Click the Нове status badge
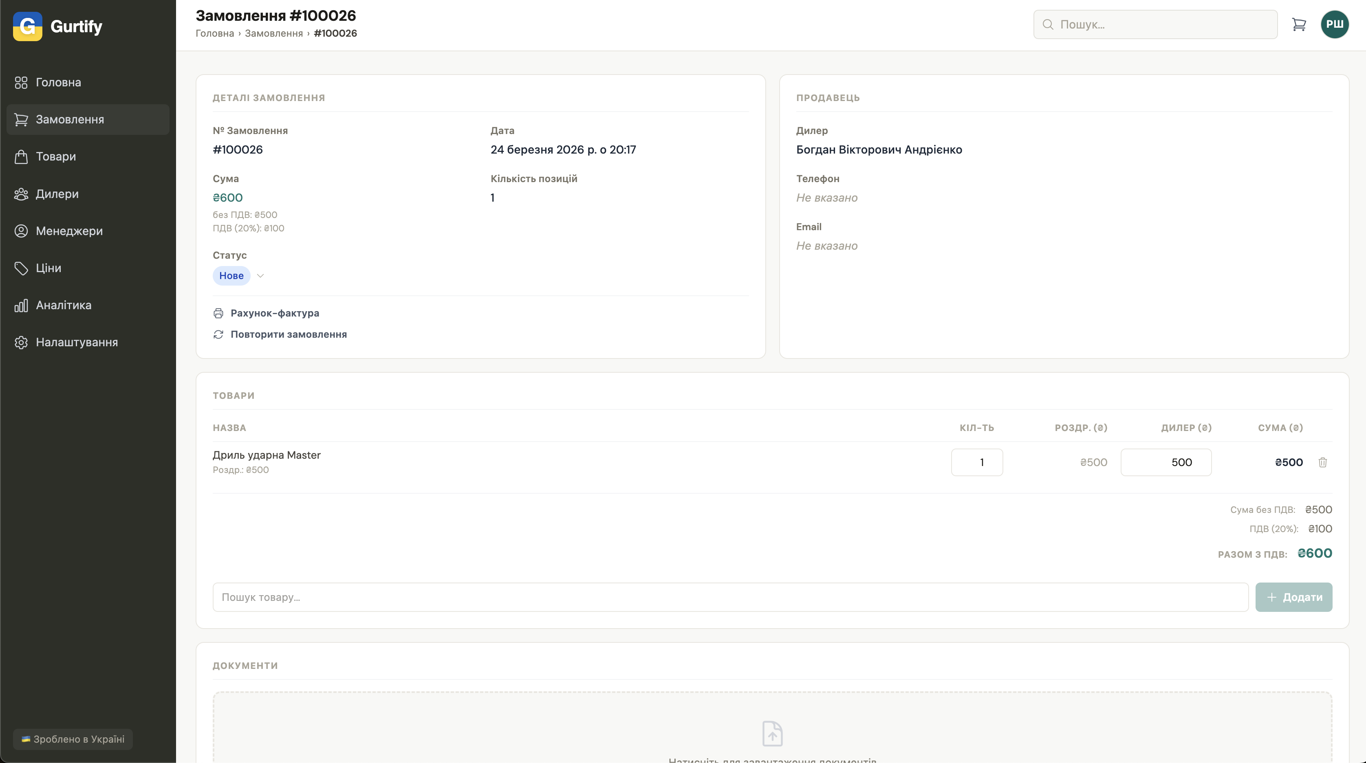This screenshot has width=1366, height=763. pos(231,276)
